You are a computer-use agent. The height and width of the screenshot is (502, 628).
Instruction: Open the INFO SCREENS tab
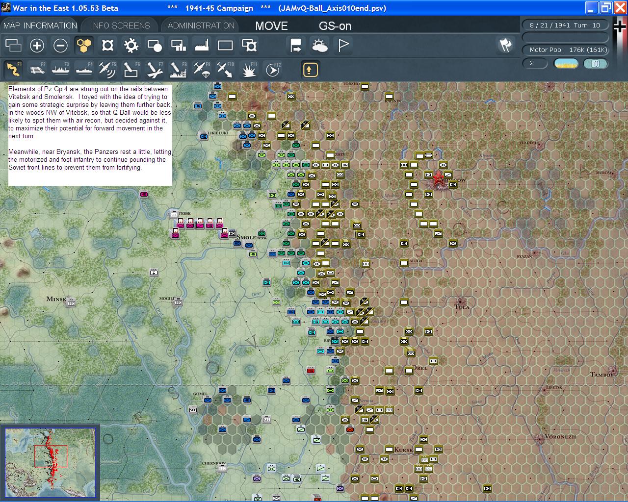(x=120, y=25)
